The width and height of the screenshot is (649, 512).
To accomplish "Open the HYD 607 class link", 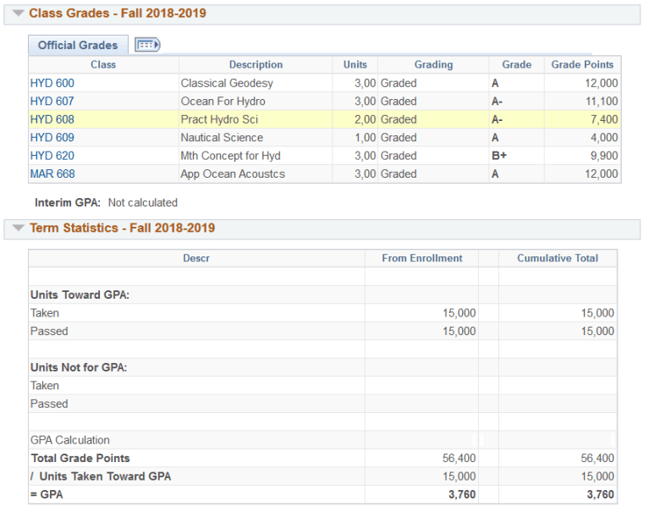I will [52, 102].
